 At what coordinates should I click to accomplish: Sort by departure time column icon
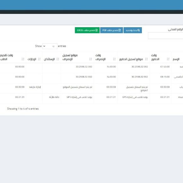(114, 59)
